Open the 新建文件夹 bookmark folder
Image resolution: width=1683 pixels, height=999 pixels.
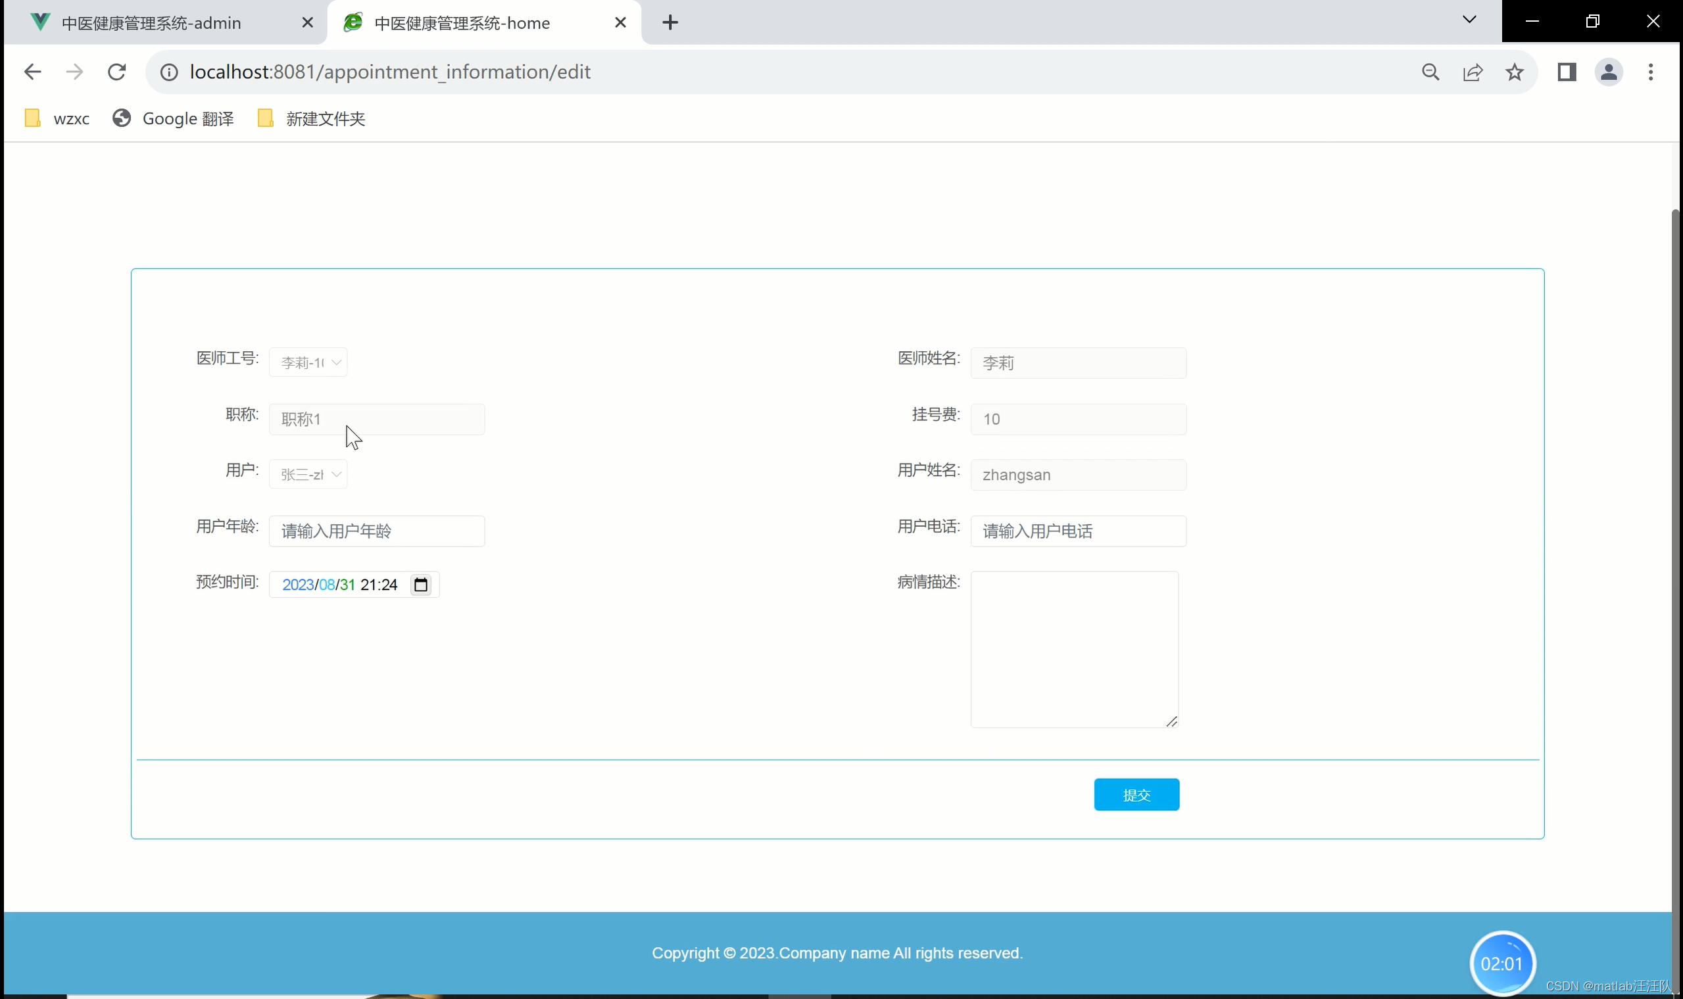312,119
